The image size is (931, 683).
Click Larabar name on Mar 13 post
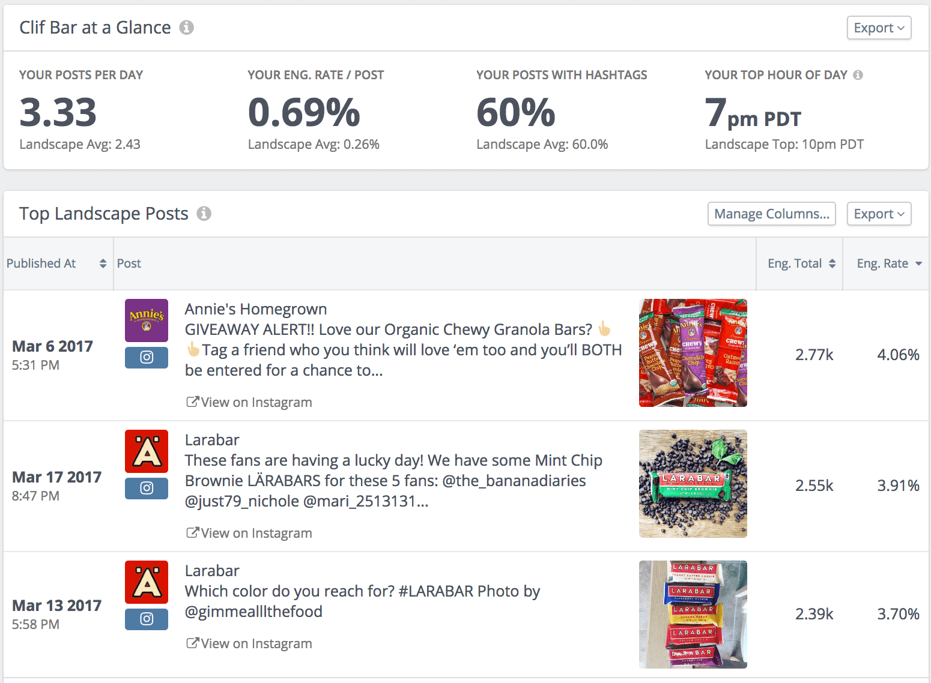pos(212,571)
